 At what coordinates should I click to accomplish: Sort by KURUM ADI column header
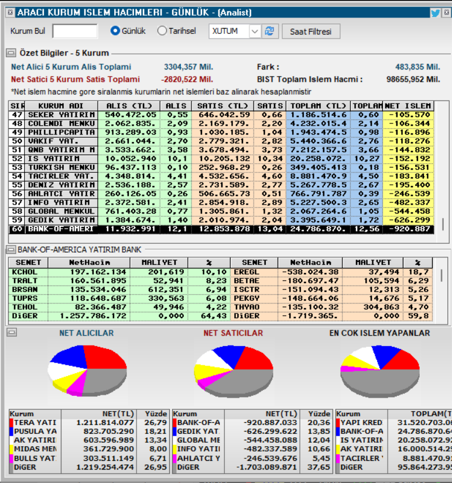[x=61, y=106]
